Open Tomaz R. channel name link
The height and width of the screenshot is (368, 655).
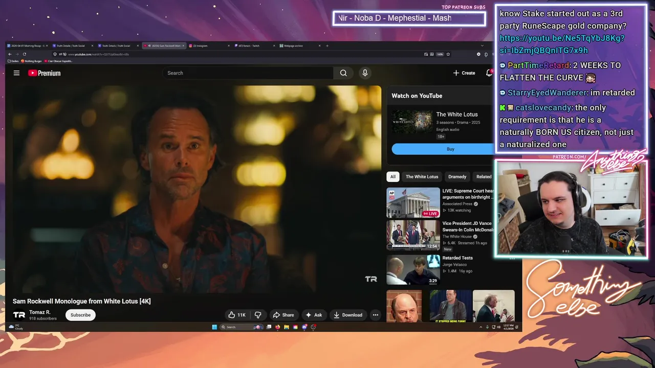[40, 312]
